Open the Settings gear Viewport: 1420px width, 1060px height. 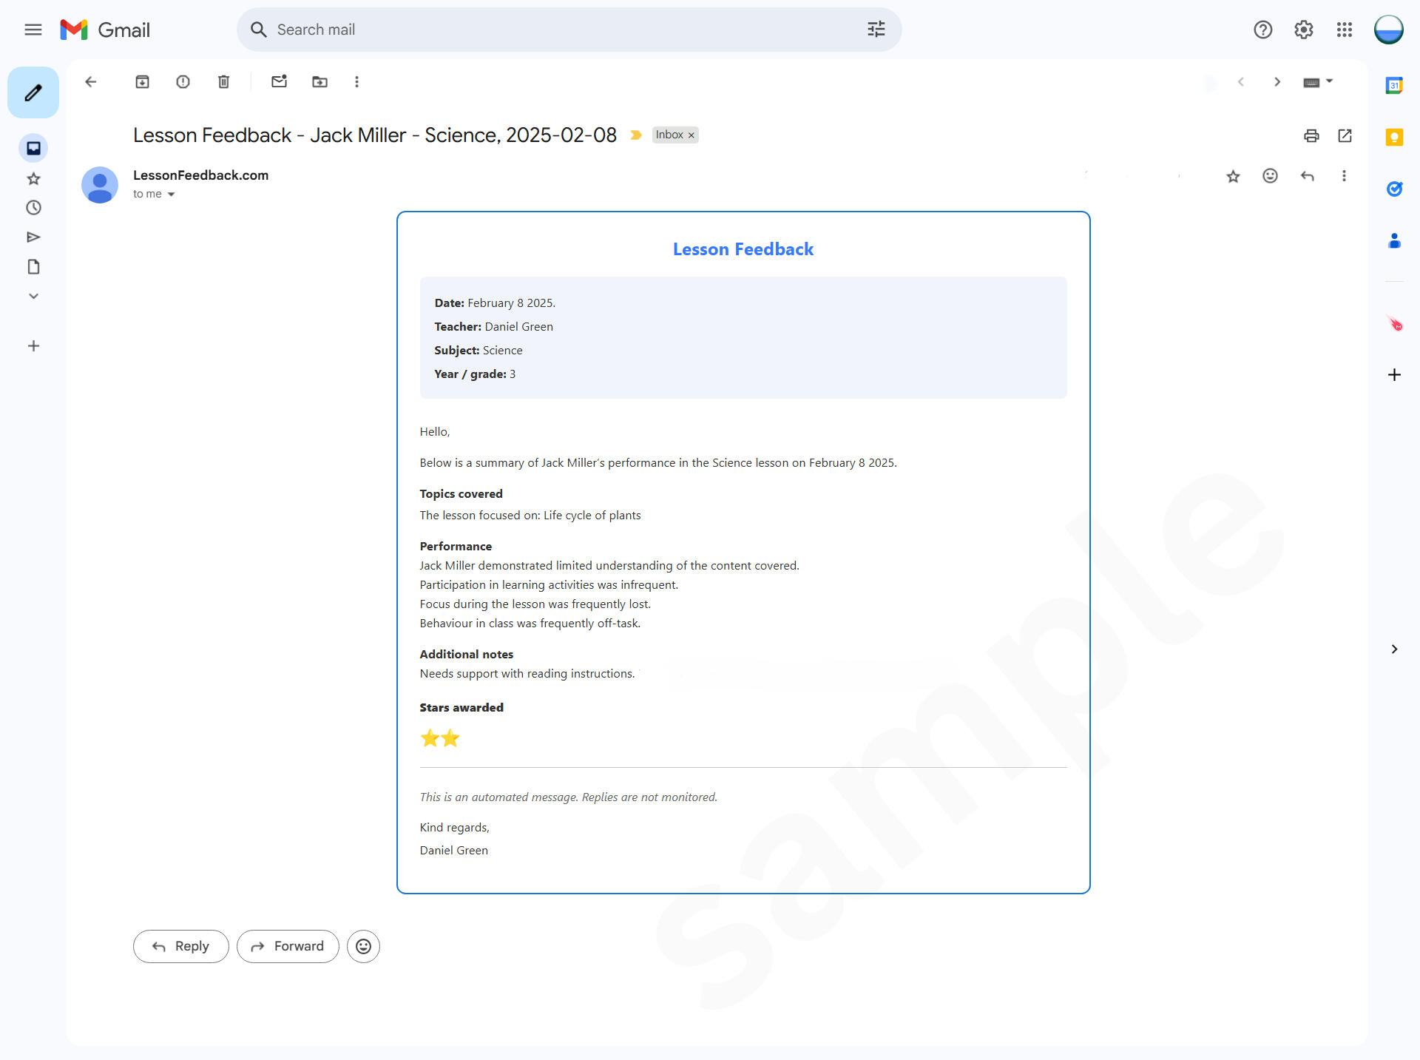coord(1304,30)
